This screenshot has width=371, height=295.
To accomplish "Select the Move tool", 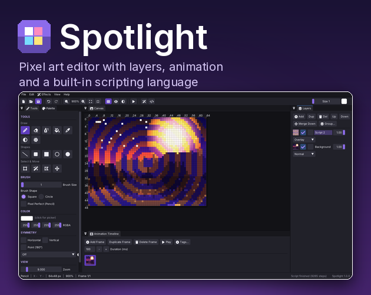I will coord(57,169).
